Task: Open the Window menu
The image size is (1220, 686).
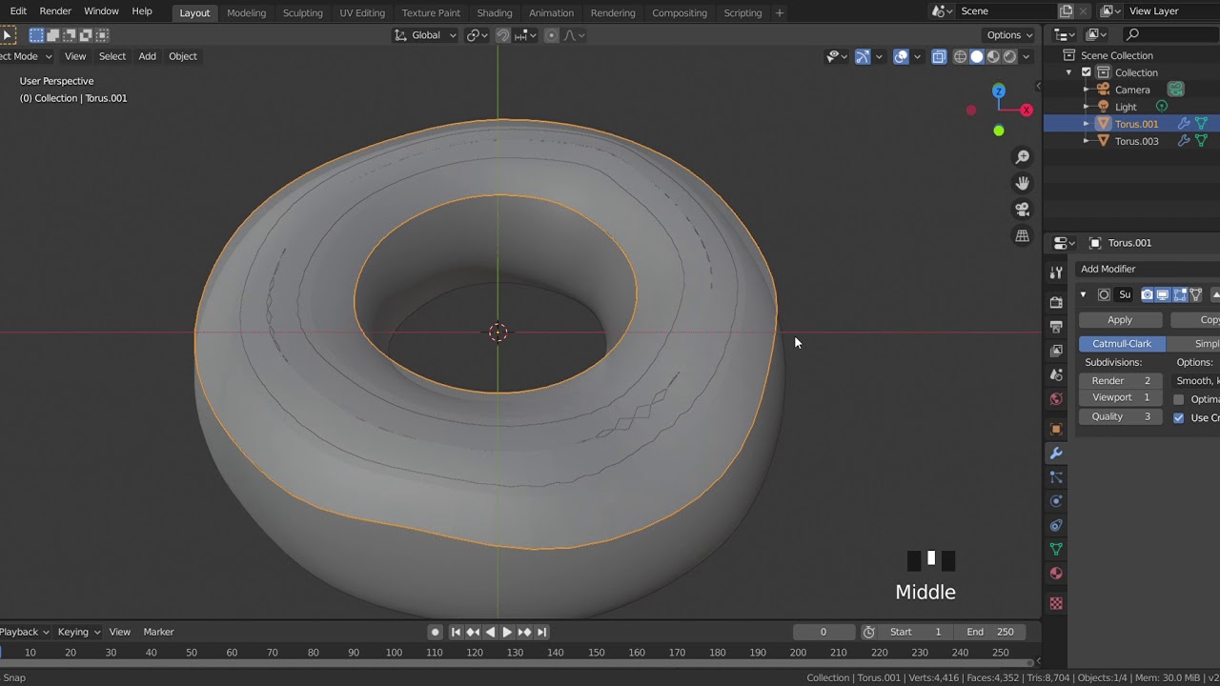Action: pos(101,11)
